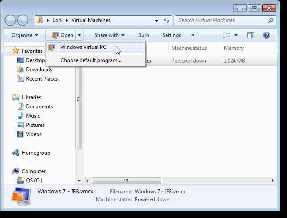Click the Refresh button in address bar
This screenshot has height=218, width=287.
point(166,20)
